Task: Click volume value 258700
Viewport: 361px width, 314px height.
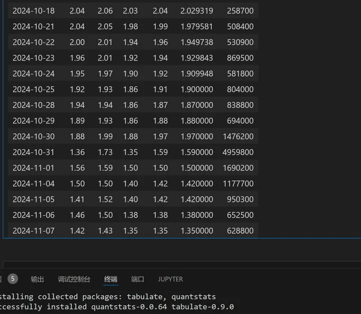Action: [240, 11]
